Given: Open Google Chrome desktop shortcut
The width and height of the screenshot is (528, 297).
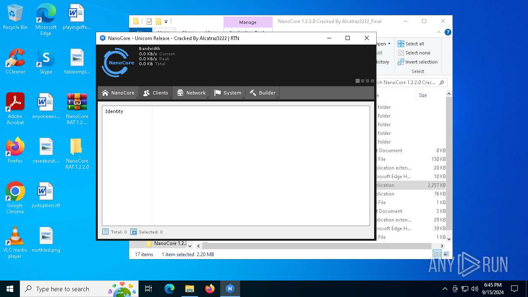Looking at the screenshot, I should pyautogui.click(x=15, y=198).
